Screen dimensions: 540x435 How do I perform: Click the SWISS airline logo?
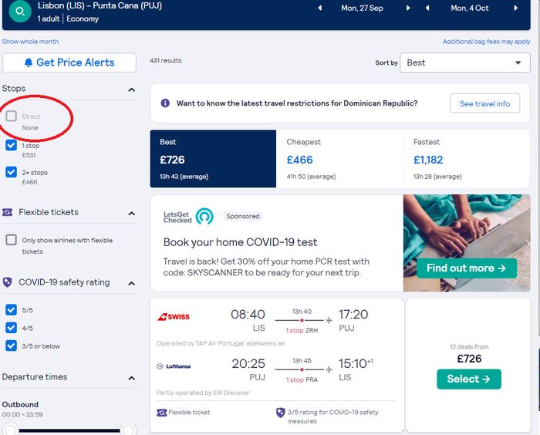(174, 316)
